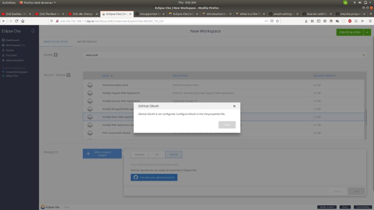The height and width of the screenshot is (210, 374).
Task: Switch to Ready-To-Go Stack tab
Action: pos(56,42)
